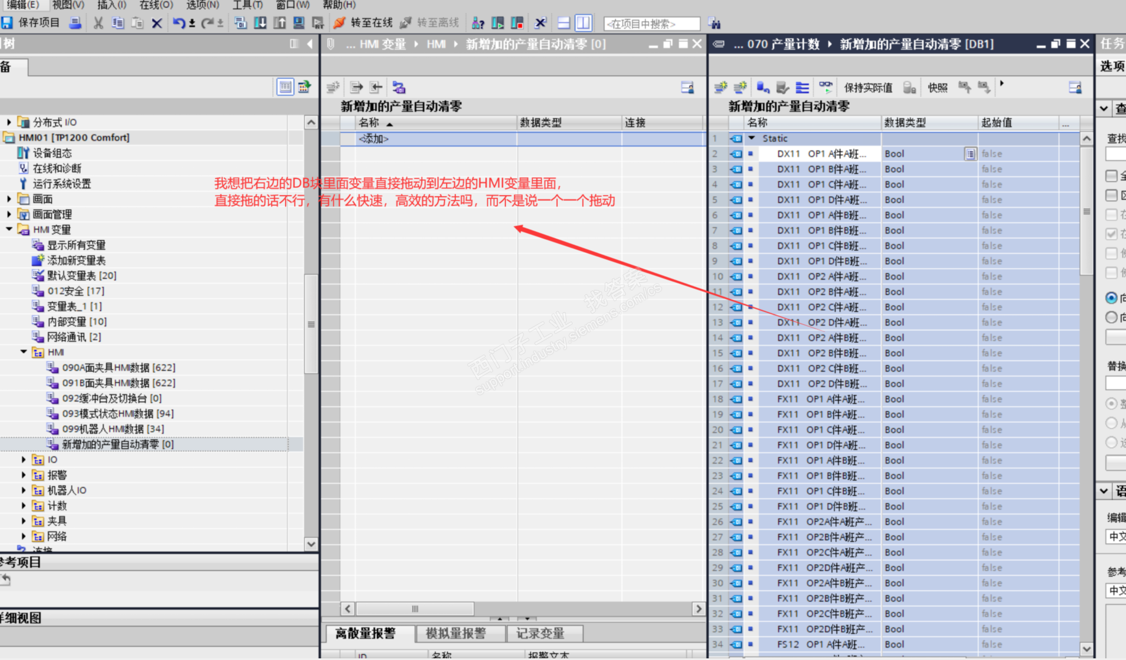Click the Download to device icon

tap(260, 23)
